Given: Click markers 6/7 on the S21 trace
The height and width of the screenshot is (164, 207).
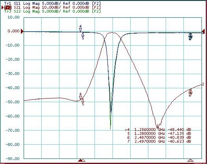Looking at the screenshot, I should [x=190, y=93].
